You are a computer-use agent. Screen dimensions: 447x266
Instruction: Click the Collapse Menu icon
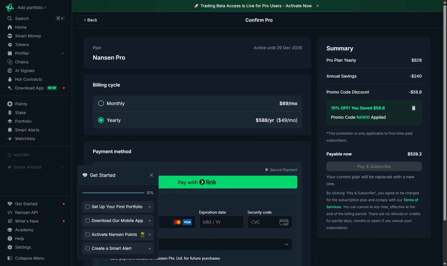(10, 258)
